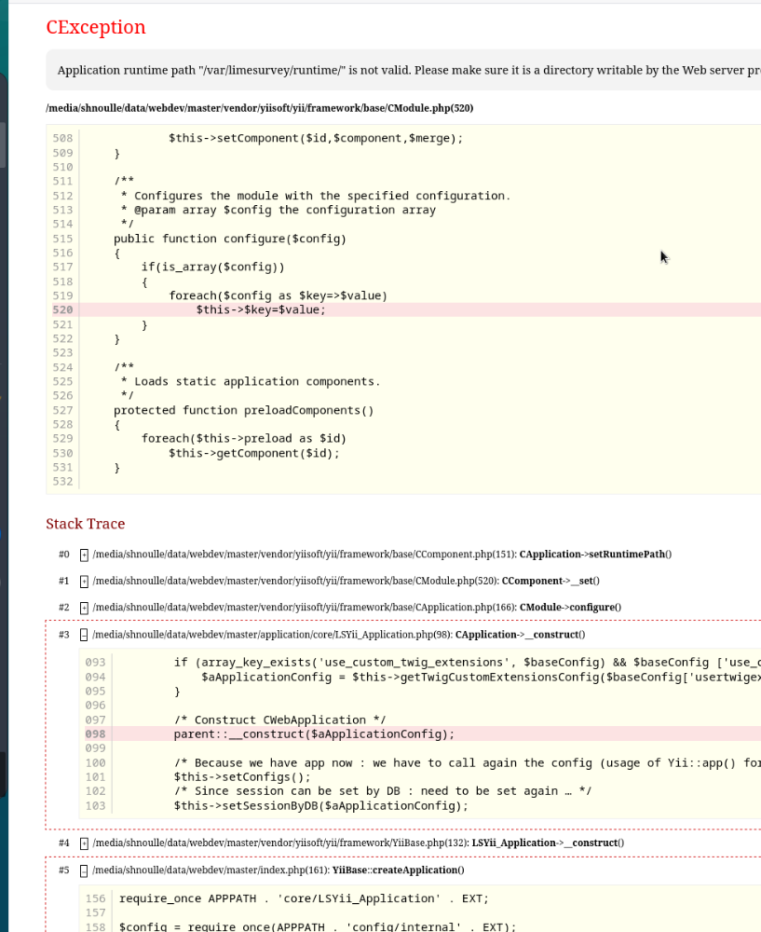Expand stack trace #0 with plus icon

[x=84, y=555]
